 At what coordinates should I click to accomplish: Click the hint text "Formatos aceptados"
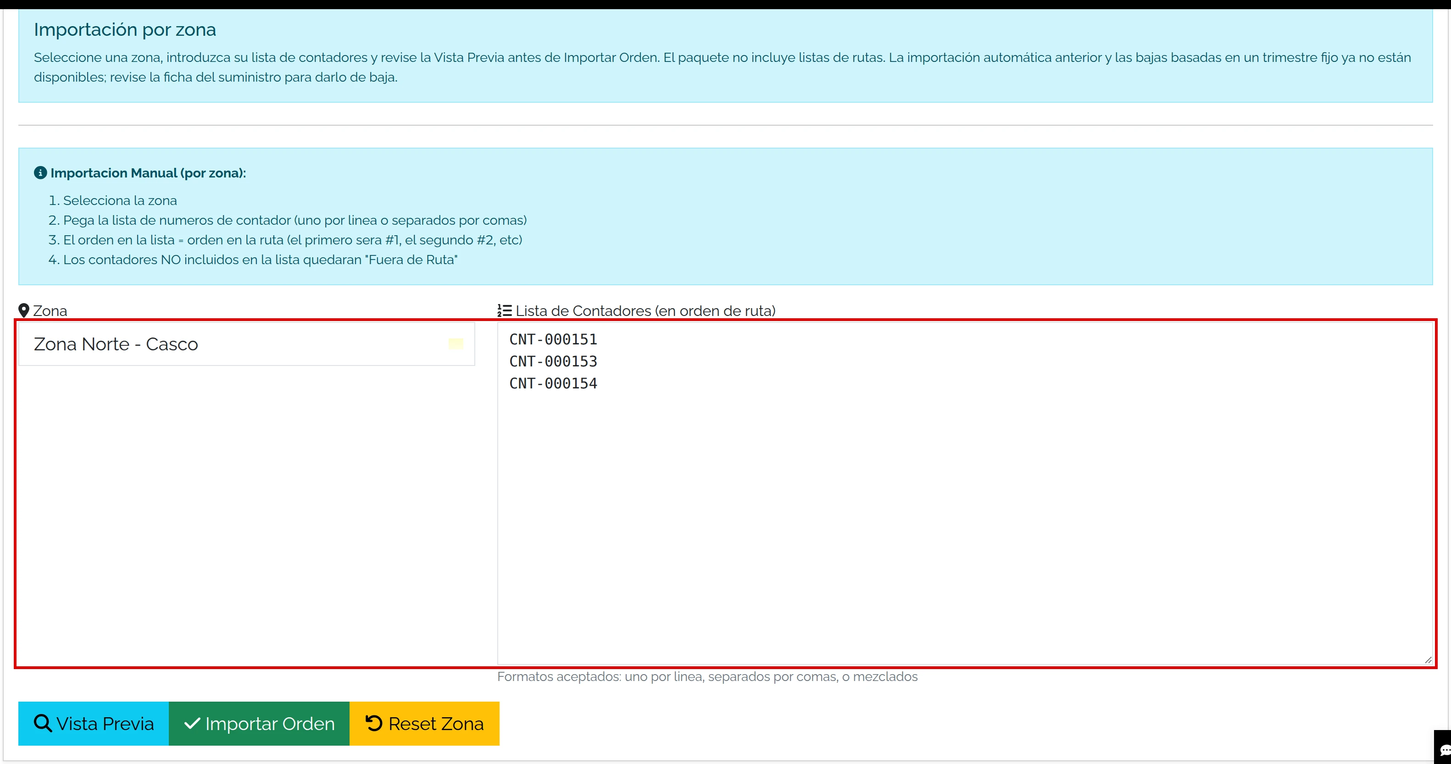707,677
